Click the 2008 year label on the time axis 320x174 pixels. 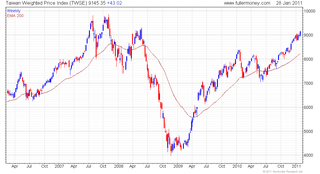pos(119,166)
